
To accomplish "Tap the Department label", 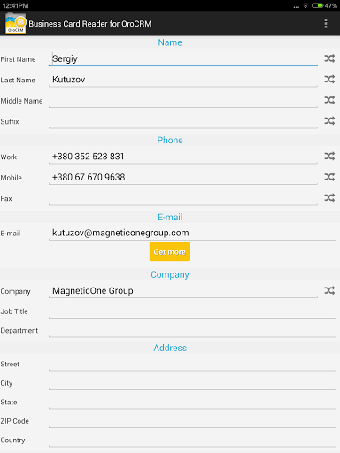I will 19,331.
